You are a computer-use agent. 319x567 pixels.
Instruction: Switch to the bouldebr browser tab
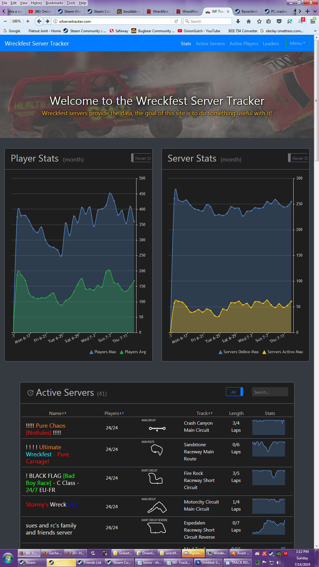129,11
